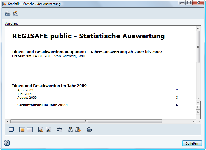Click the monitor screen view icon

click(x=11, y=130)
